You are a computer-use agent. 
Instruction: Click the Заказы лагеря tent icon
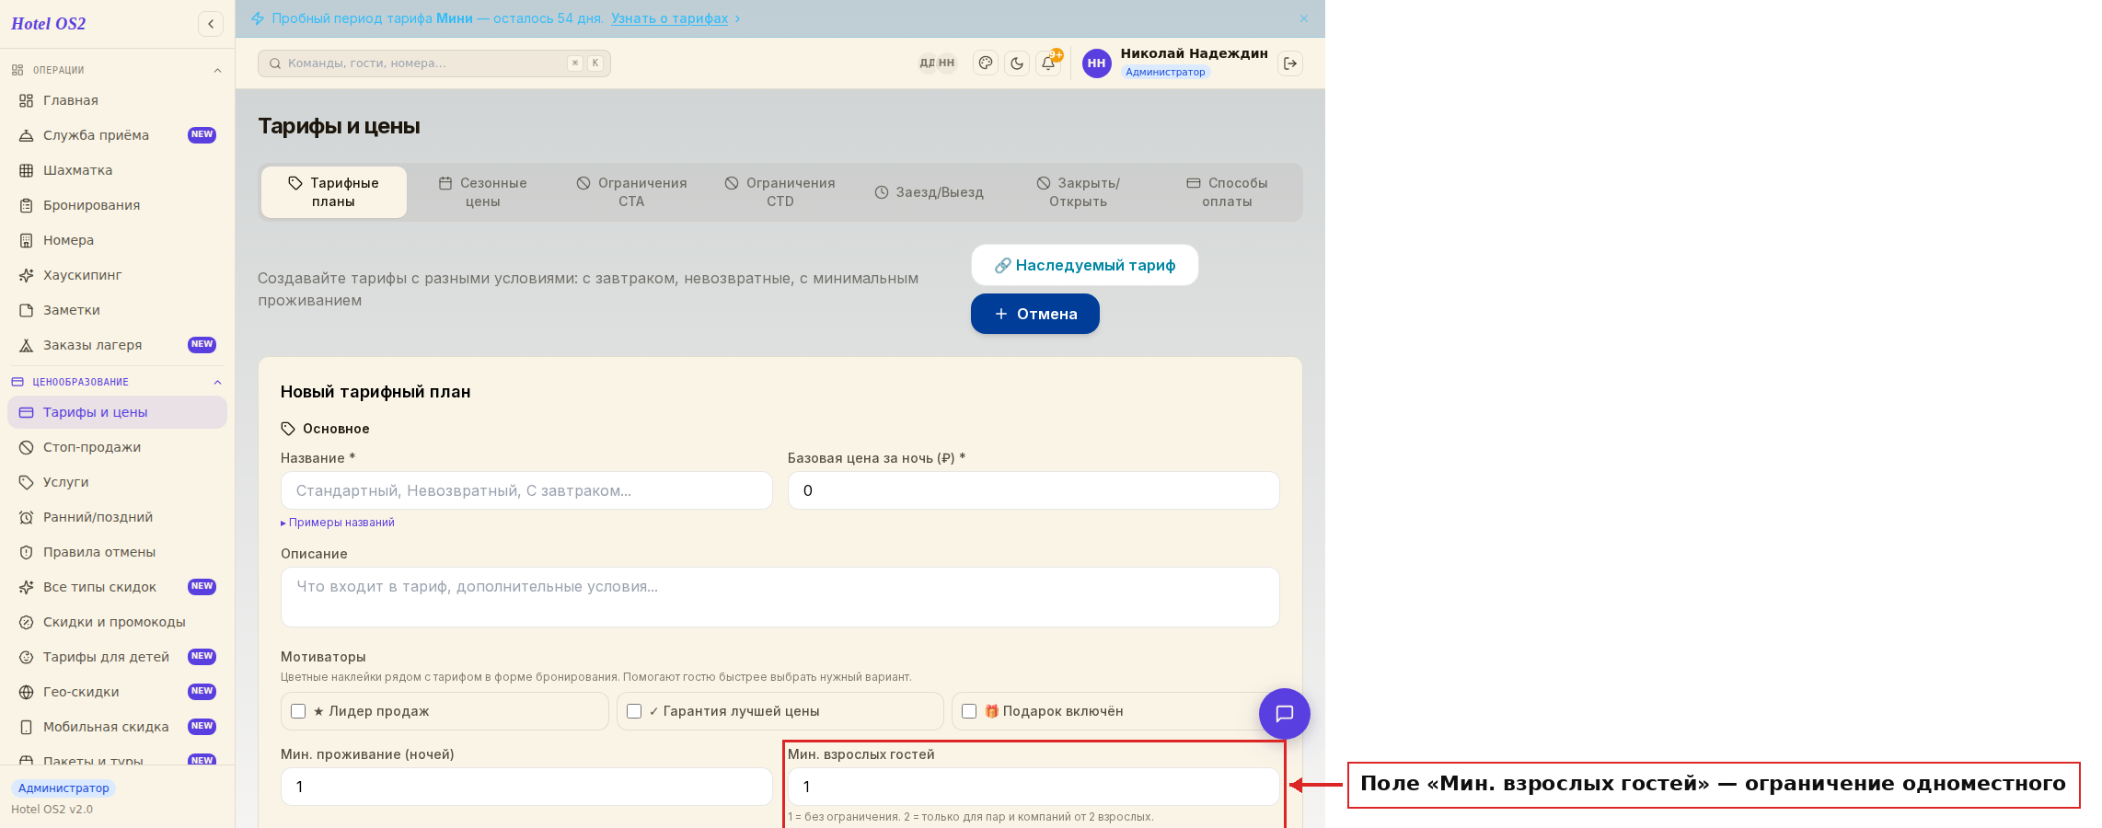[27, 345]
